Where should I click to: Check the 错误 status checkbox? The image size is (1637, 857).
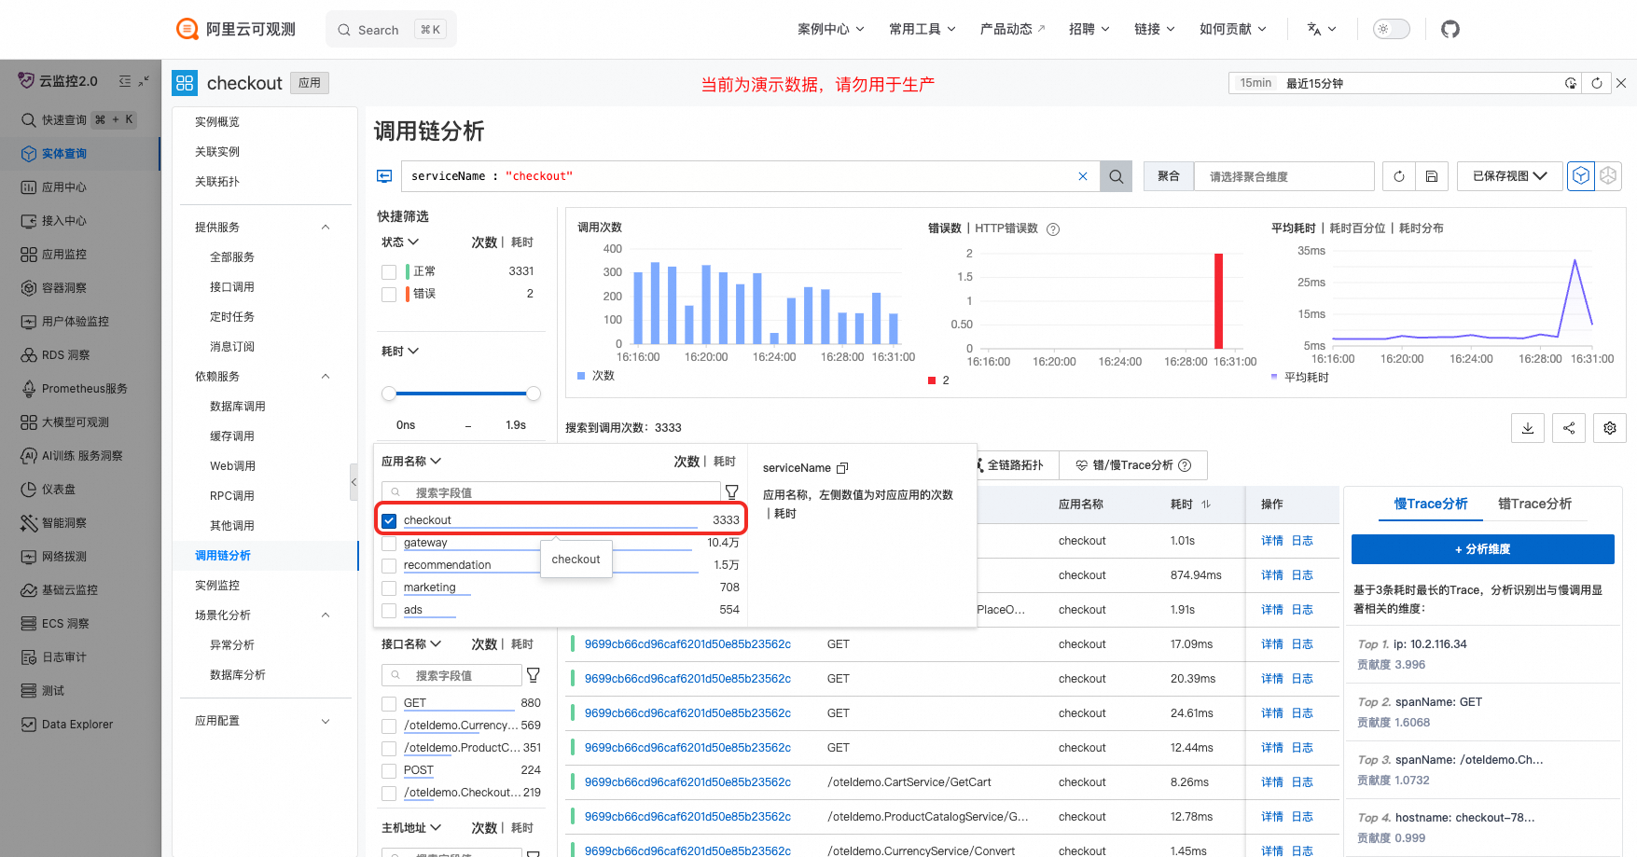click(x=389, y=295)
